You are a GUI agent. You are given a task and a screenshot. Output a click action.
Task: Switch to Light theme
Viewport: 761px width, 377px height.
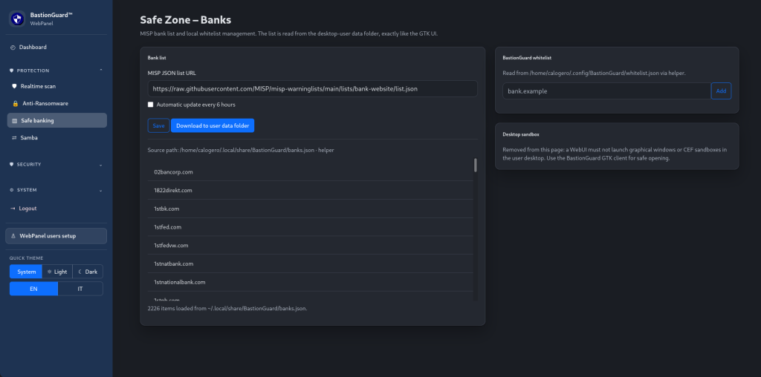click(x=57, y=272)
